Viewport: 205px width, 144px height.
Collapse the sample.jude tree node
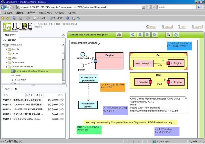3,45
